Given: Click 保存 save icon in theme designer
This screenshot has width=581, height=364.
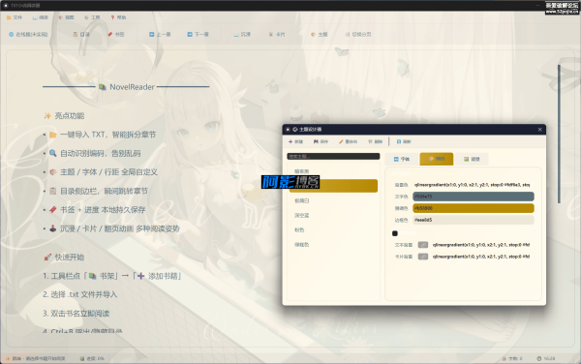Looking at the screenshot, I should pyautogui.click(x=321, y=141).
